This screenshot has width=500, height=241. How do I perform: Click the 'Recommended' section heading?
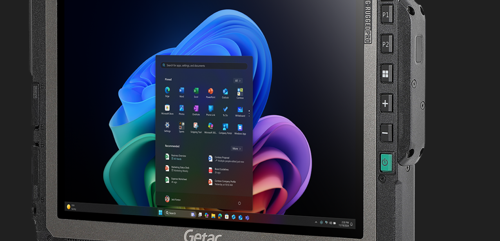[172, 146]
